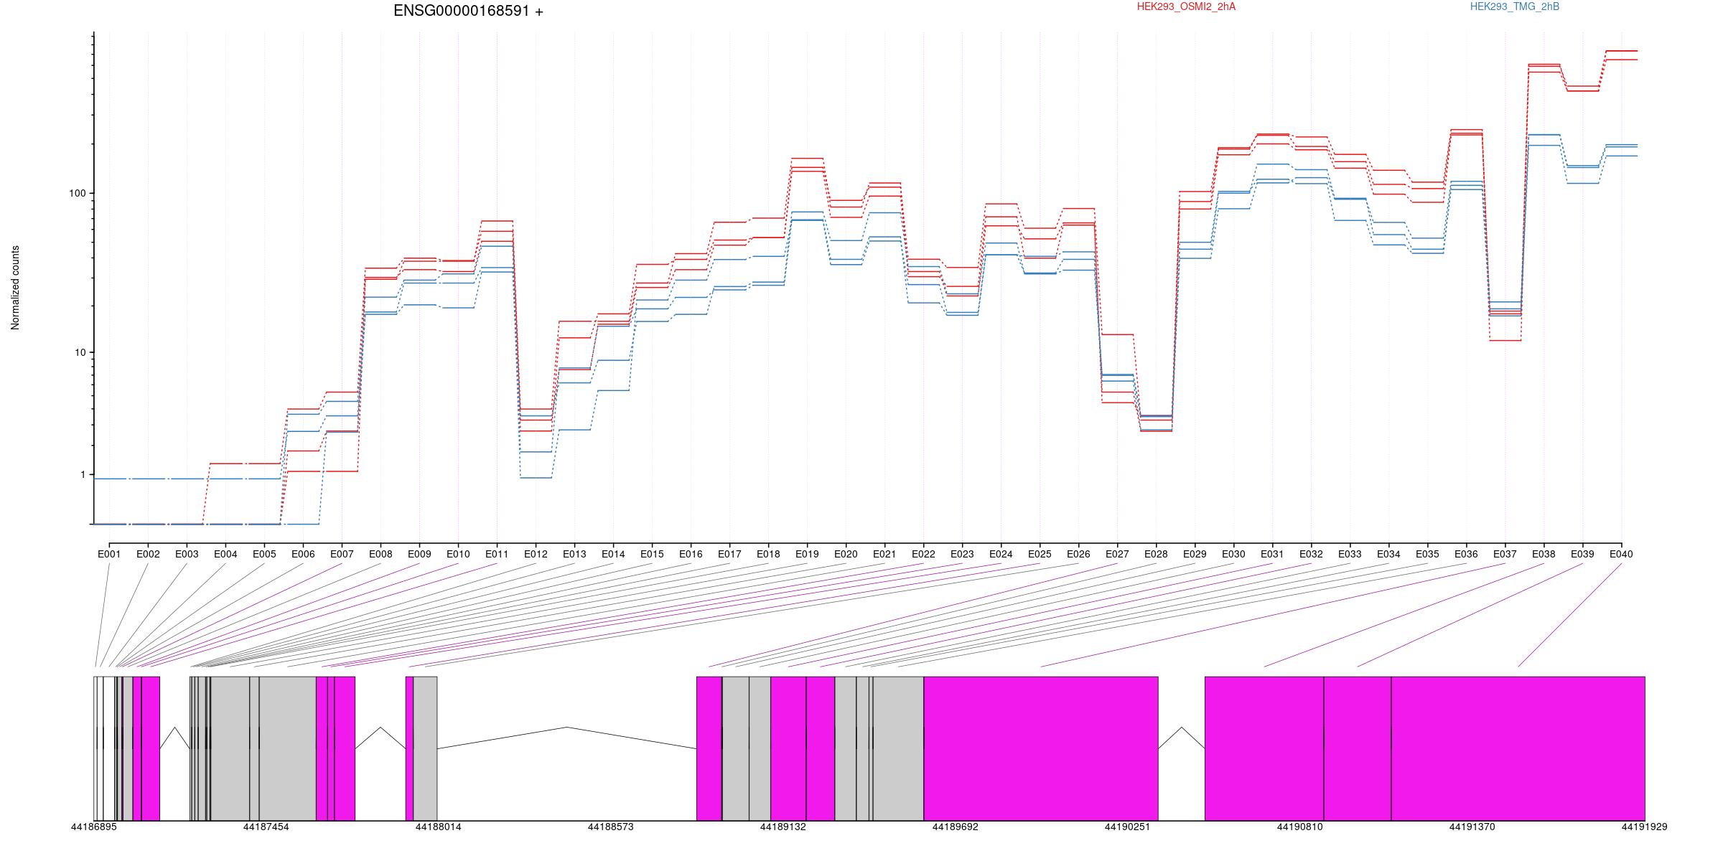Click genomic coordinate 44187454

point(266,827)
